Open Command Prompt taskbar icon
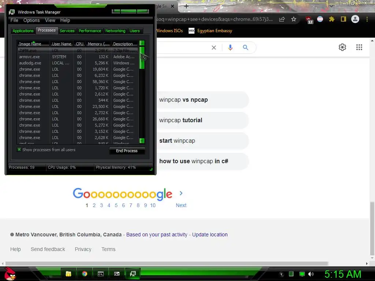This screenshot has width=375, height=281. click(x=101, y=274)
